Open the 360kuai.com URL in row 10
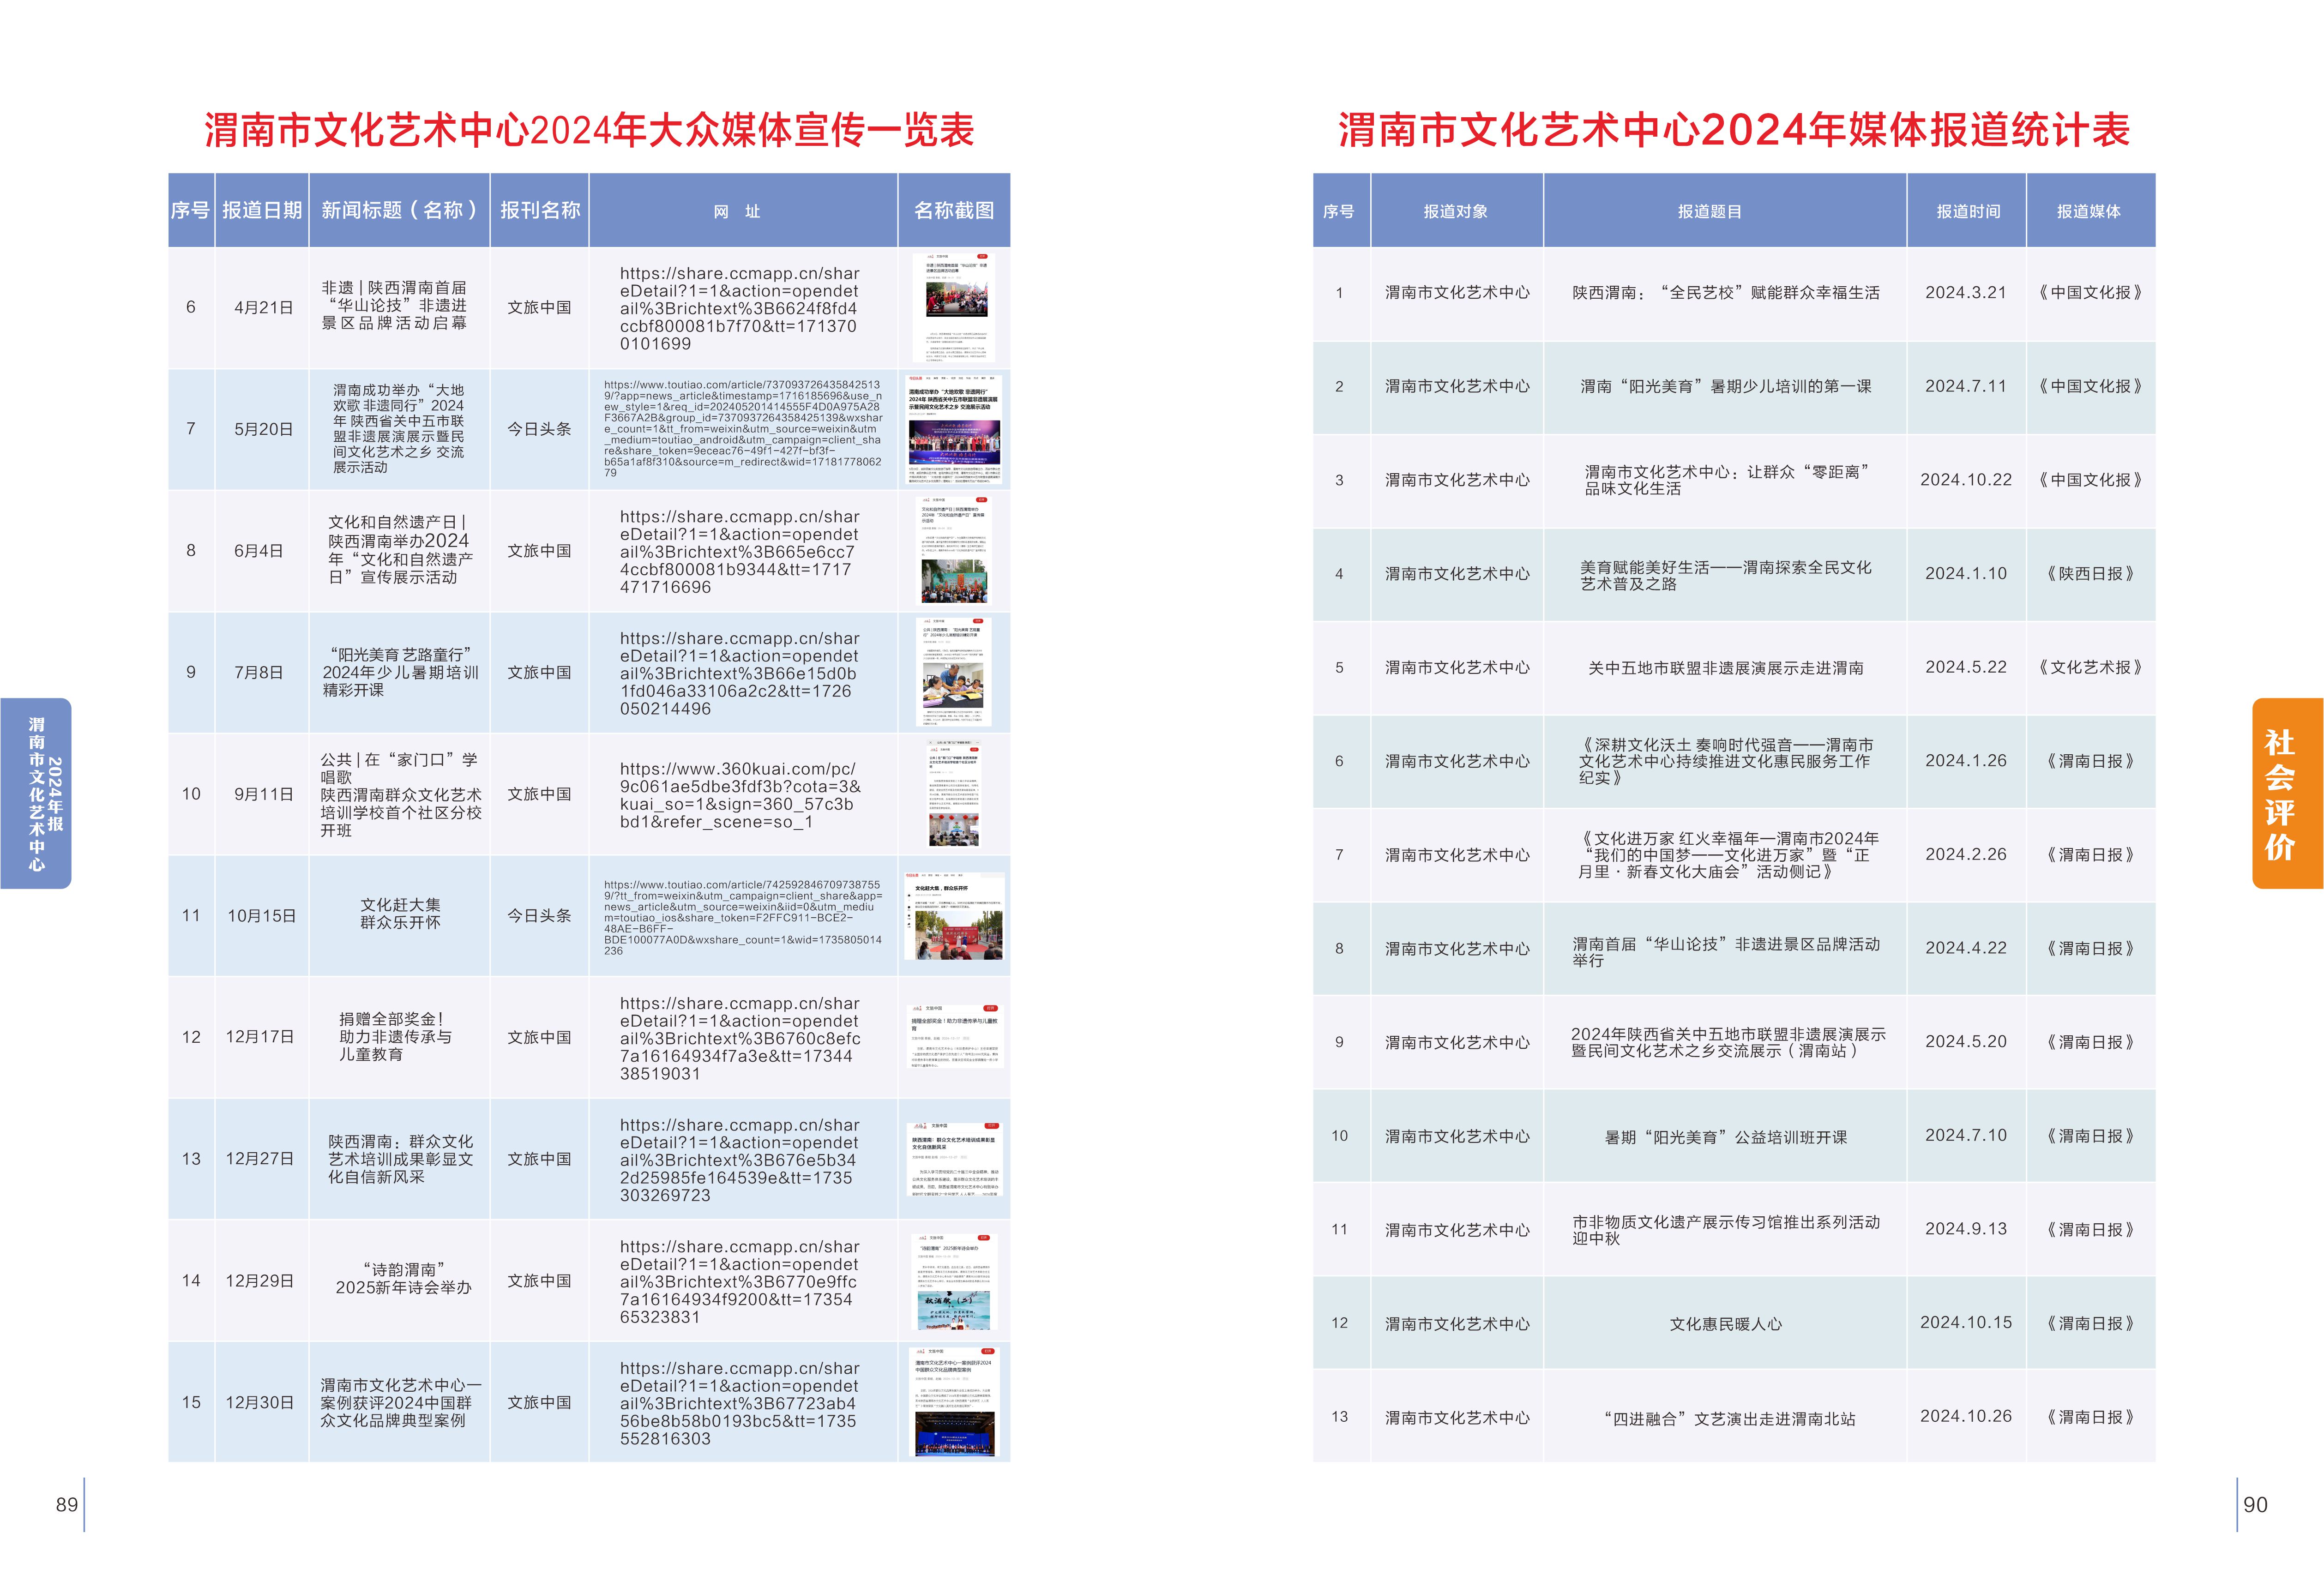This screenshot has height=1587, width=2324. [x=740, y=795]
